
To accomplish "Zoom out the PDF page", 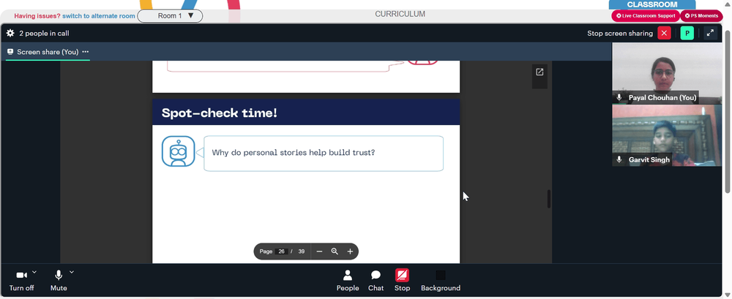I will [x=319, y=251].
